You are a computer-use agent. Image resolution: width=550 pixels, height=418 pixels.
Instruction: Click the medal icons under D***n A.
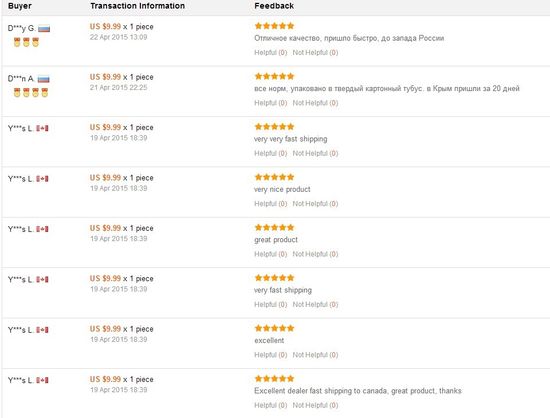click(31, 93)
